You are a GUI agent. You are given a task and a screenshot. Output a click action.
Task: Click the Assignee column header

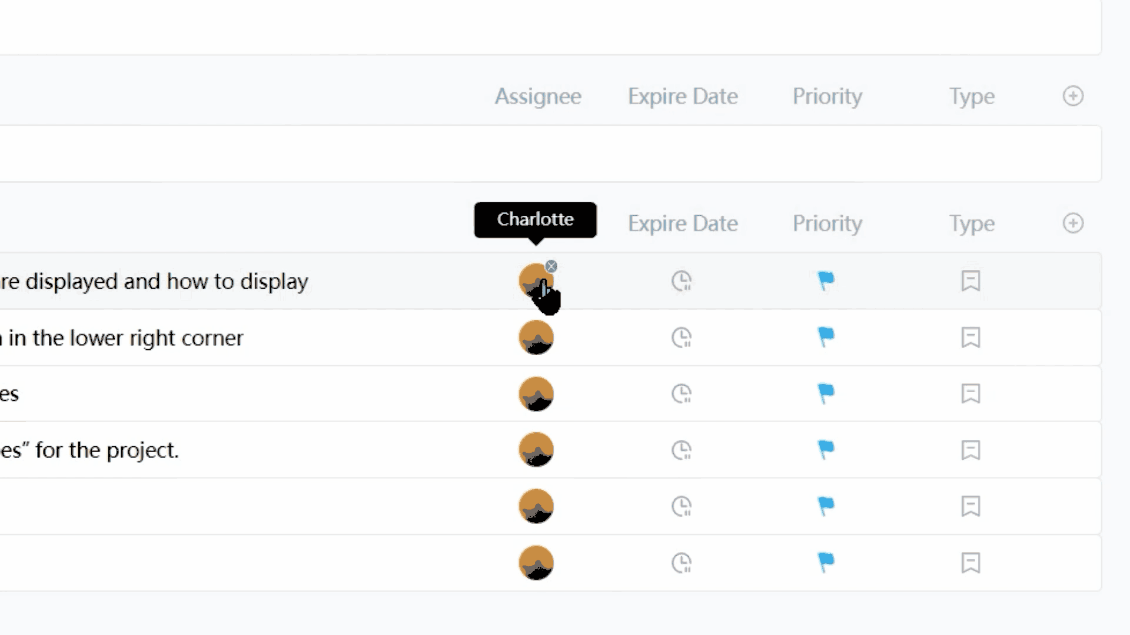click(538, 95)
